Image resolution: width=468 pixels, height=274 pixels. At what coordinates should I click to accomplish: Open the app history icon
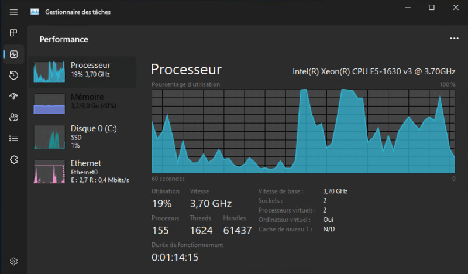(x=14, y=76)
